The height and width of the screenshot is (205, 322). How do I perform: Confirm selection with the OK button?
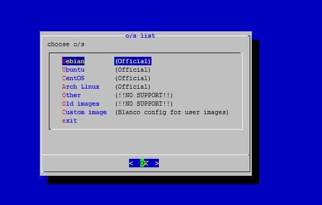144,163
